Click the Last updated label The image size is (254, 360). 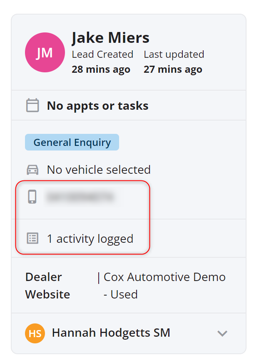174,54
